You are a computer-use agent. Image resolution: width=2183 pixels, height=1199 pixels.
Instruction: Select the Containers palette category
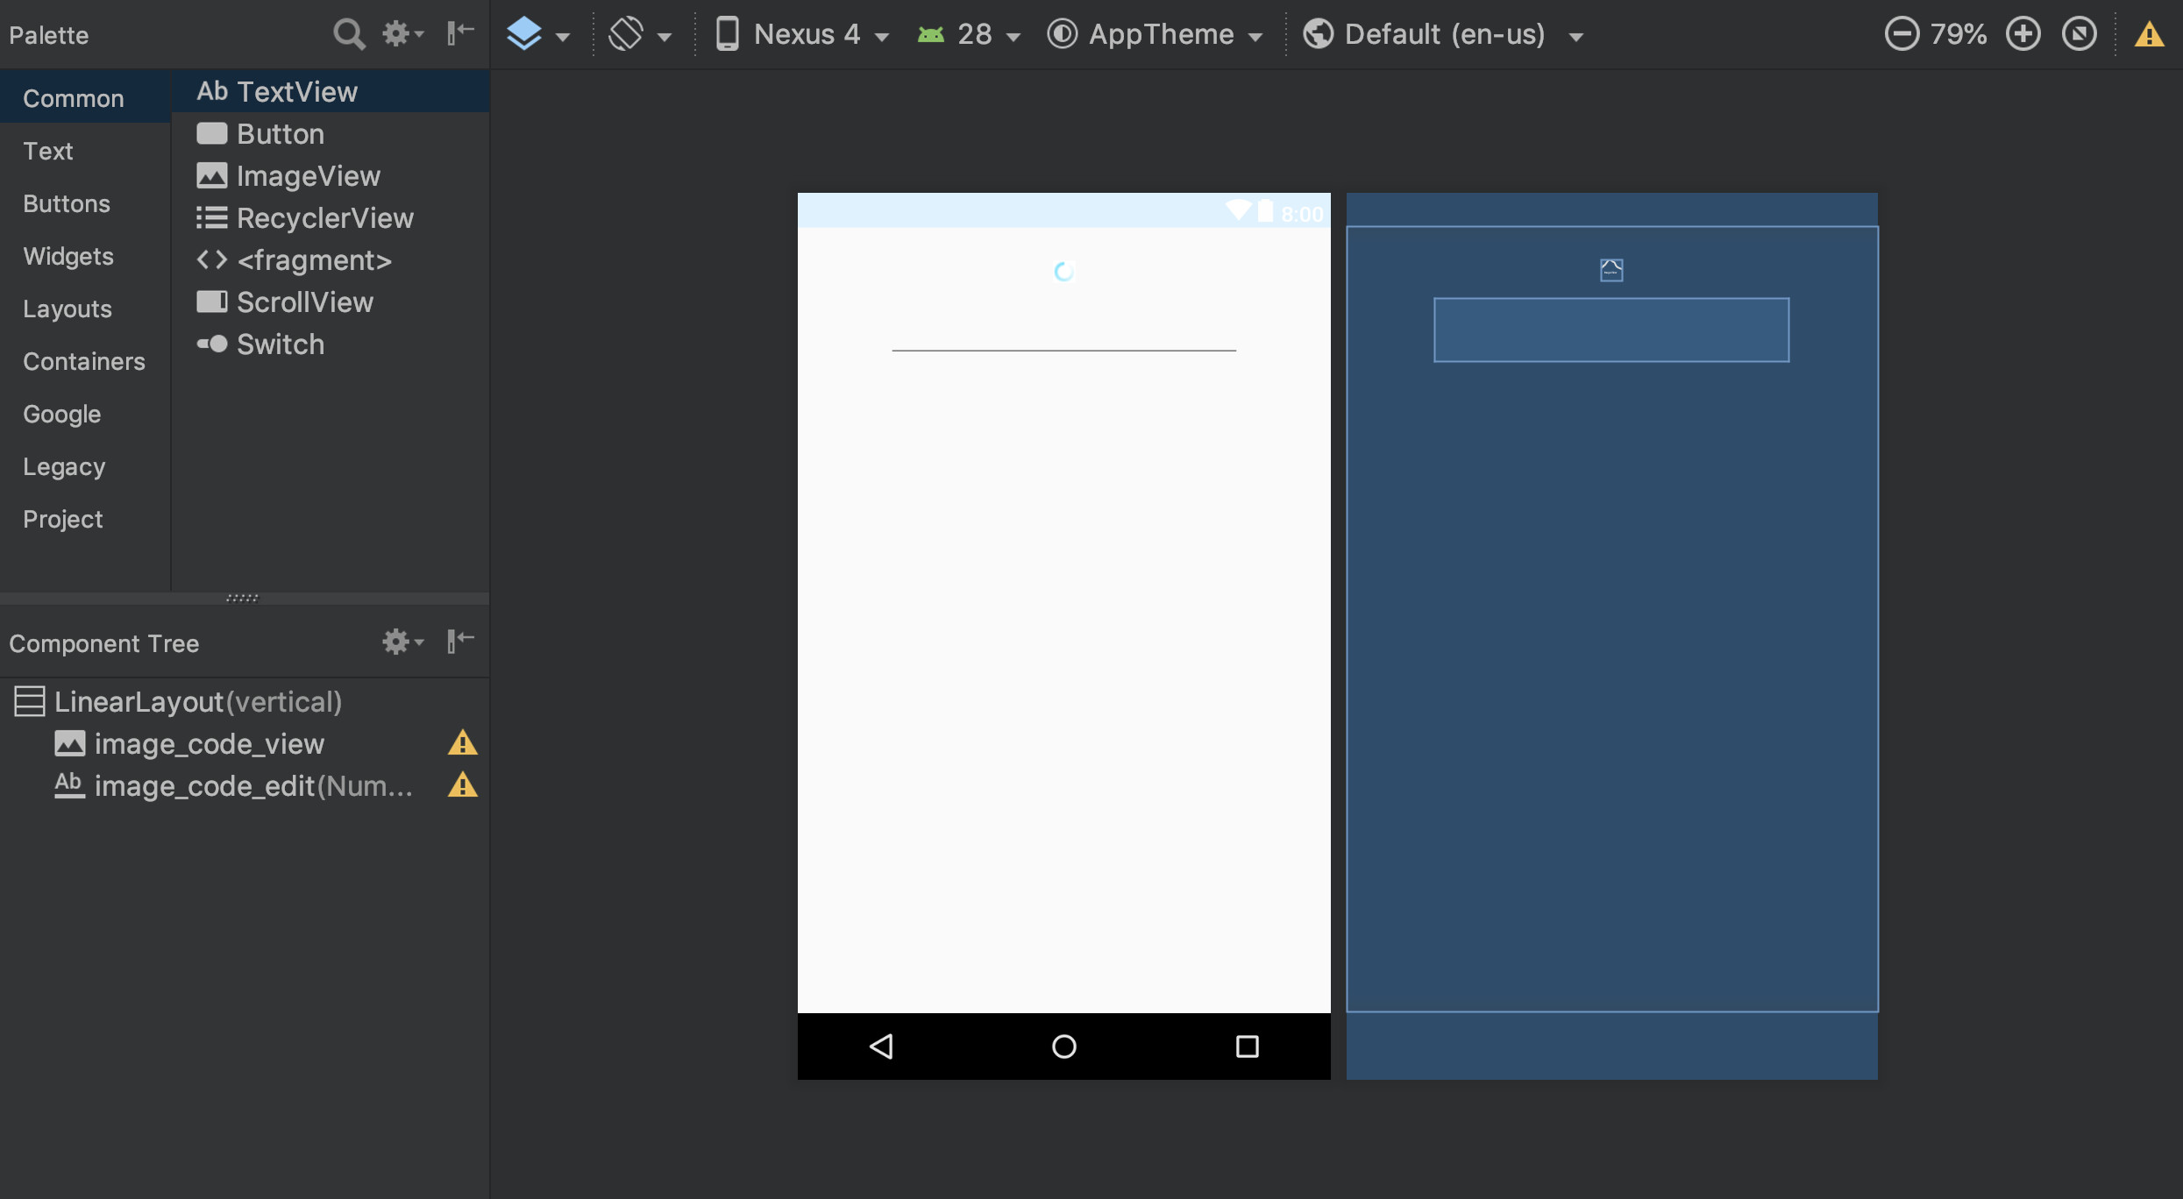pyautogui.click(x=85, y=360)
